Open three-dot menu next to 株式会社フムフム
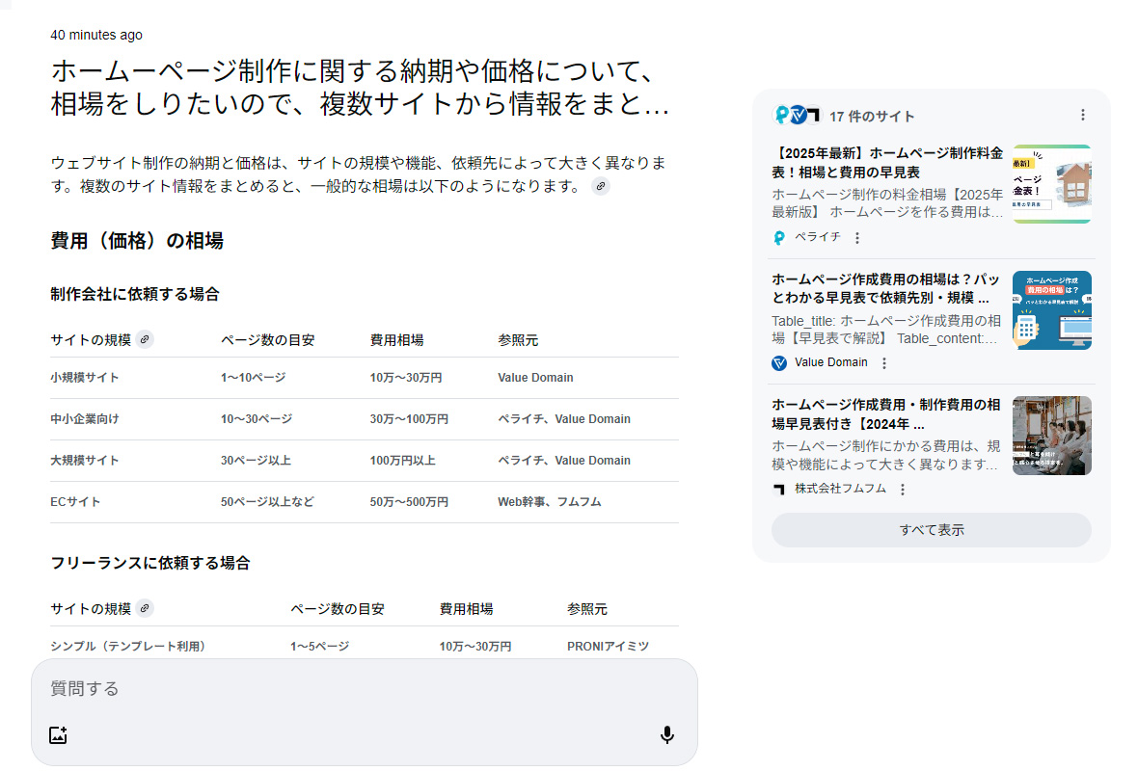This screenshot has height=771, width=1138. pos(903,490)
